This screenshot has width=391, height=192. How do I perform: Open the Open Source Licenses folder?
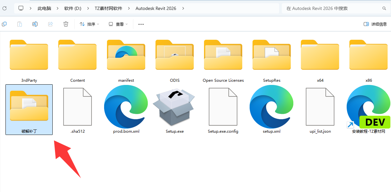pos(223,55)
